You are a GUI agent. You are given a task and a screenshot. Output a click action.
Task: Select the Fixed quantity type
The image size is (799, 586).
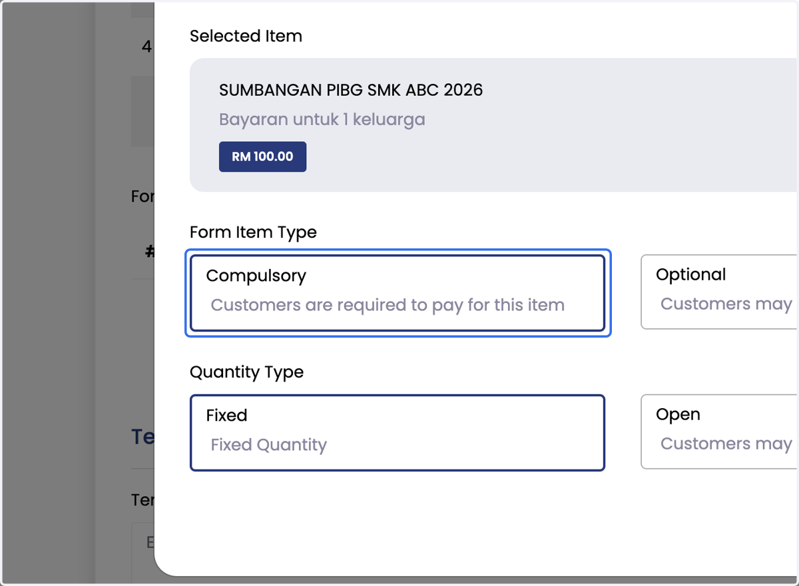(x=398, y=433)
